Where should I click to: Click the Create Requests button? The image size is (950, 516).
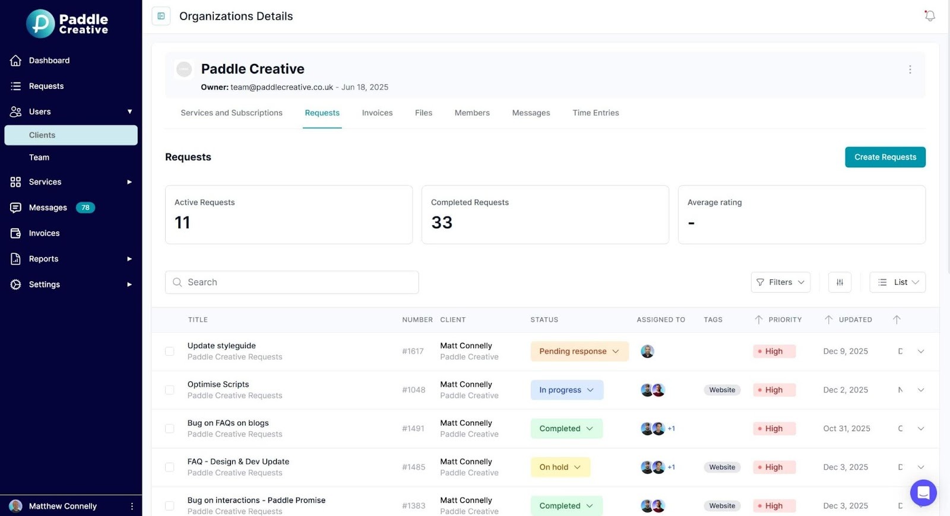click(885, 157)
